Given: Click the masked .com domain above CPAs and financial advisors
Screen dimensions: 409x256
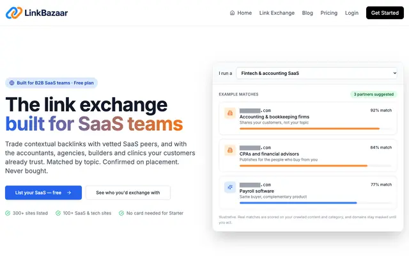Looking at the screenshot, I should point(255,148).
